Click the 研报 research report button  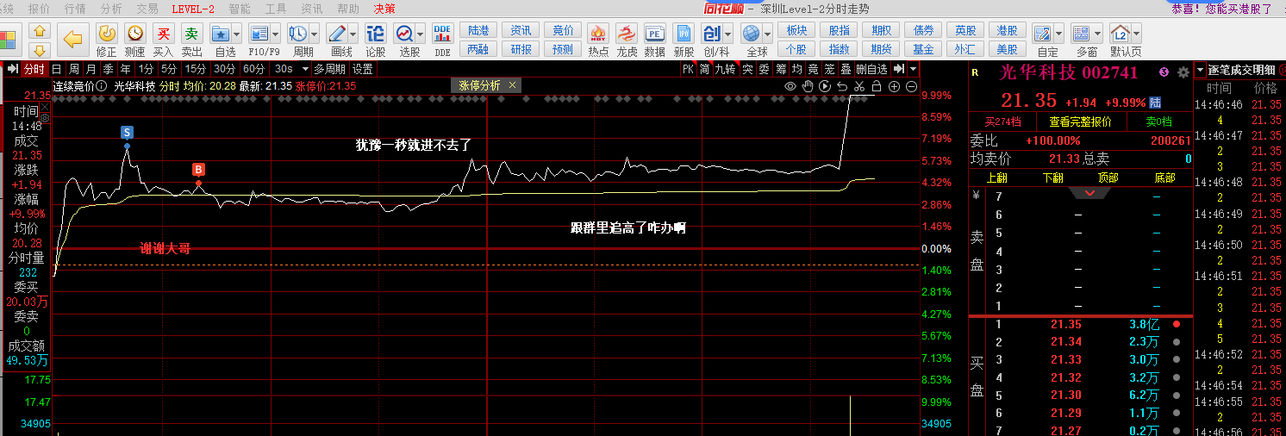click(x=521, y=49)
